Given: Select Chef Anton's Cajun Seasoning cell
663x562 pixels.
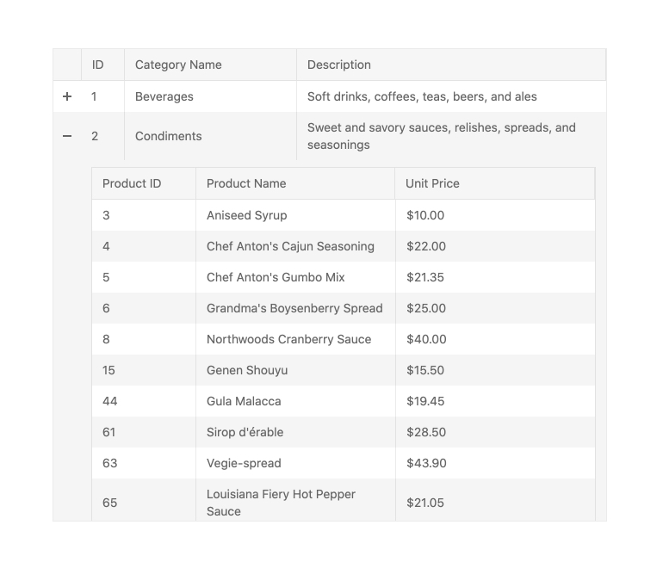Looking at the screenshot, I should click(x=290, y=246).
